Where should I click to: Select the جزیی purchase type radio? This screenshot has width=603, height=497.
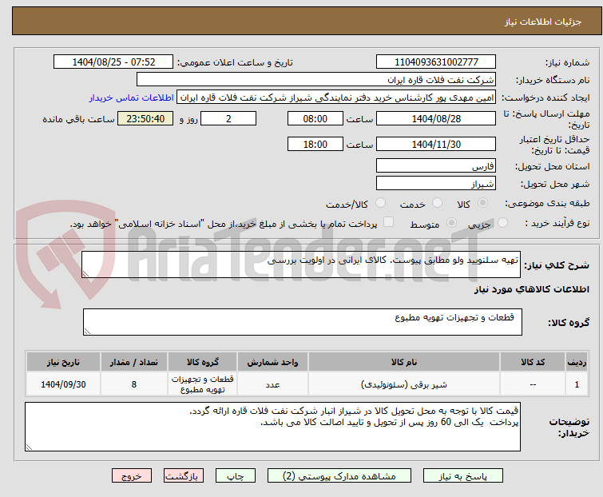(502, 223)
